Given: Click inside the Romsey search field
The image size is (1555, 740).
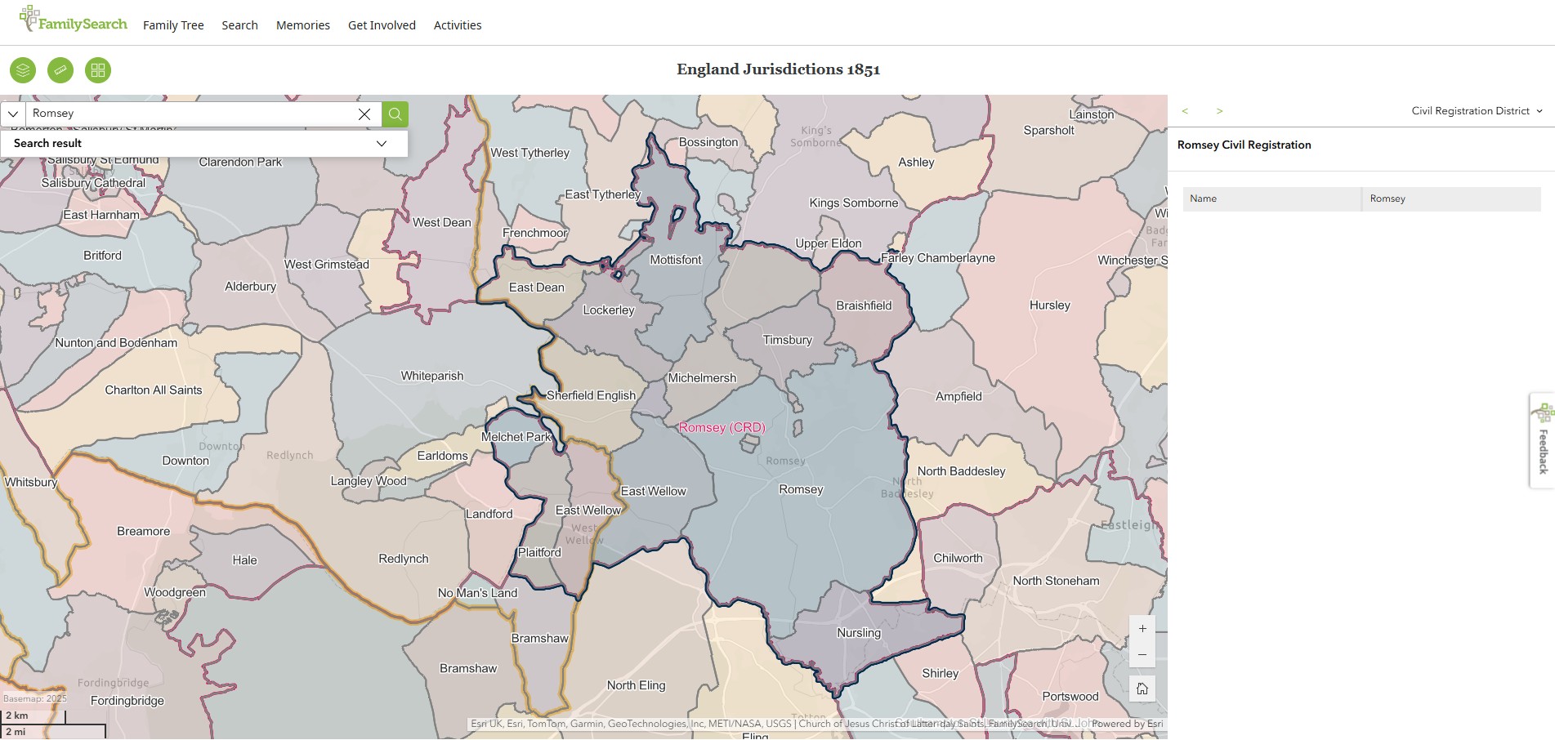Looking at the screenshot, I should [192, 114].
